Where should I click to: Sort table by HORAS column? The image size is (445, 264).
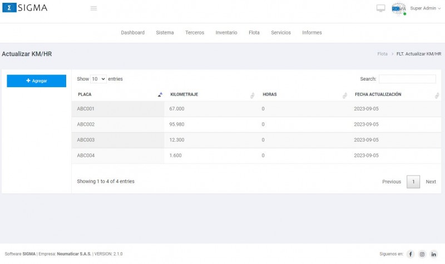click(303, 94)
